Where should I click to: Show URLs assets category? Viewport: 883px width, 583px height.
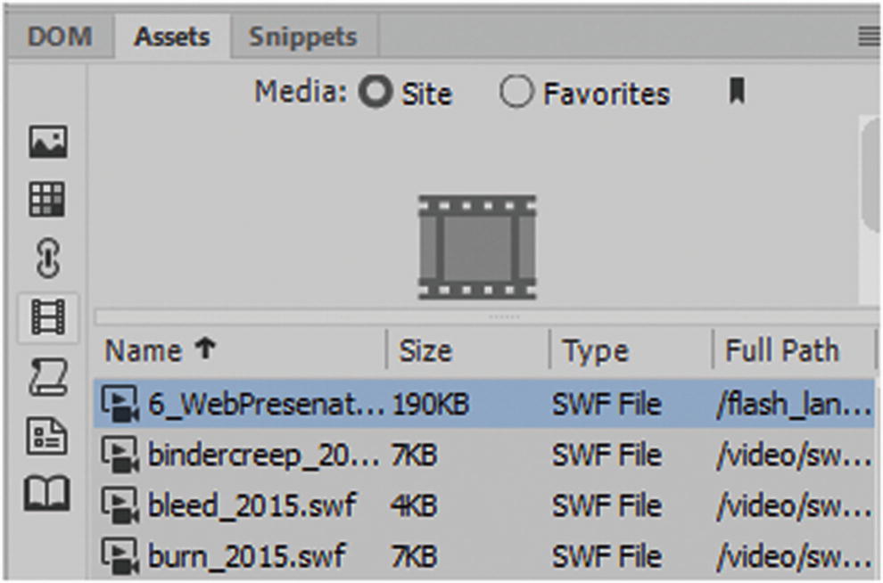[x=47, y=259]
